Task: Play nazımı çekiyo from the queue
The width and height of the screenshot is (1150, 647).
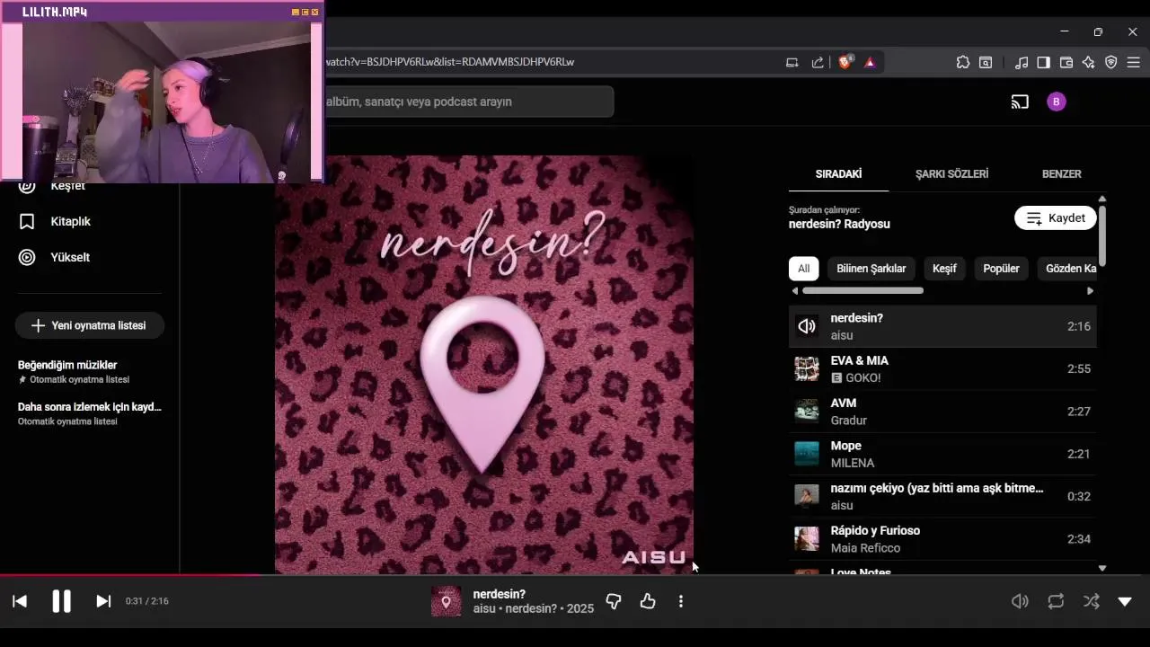Action: pos(942,496)
